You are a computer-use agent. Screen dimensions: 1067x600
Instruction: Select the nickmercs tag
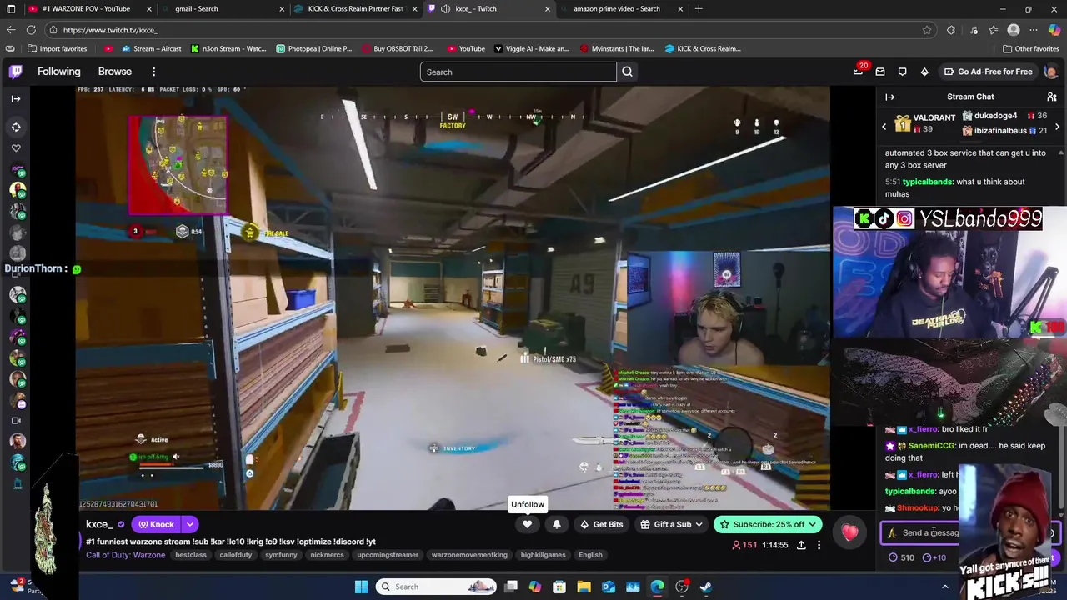click(x=327, y=555)
